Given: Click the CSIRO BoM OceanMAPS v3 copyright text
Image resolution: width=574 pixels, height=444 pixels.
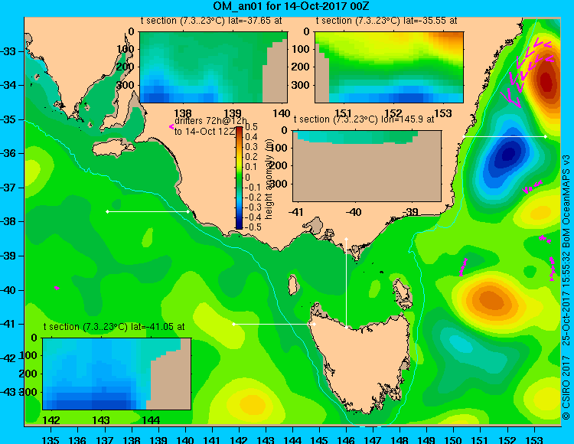Looking at the screenshot, I should pyautogui.click(x=566, y=287).
